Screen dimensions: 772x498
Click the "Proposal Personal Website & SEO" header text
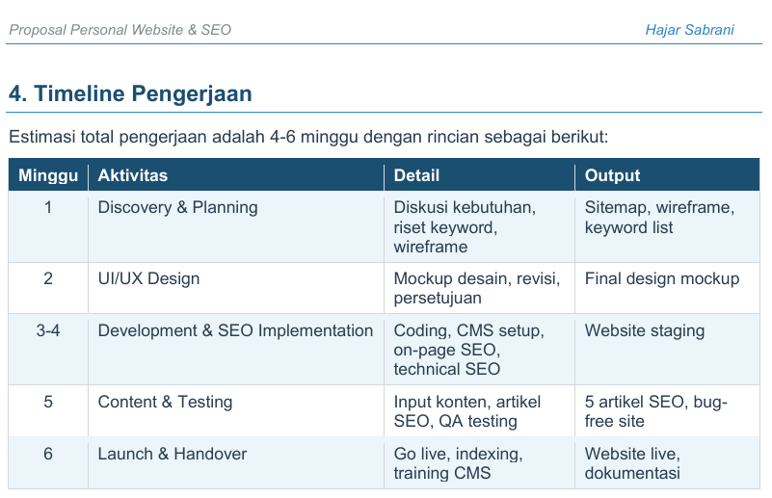[x=120, y=30]
